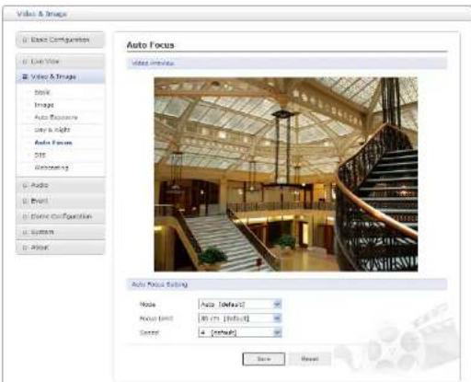Open the DIS settings page

point(40,155)
